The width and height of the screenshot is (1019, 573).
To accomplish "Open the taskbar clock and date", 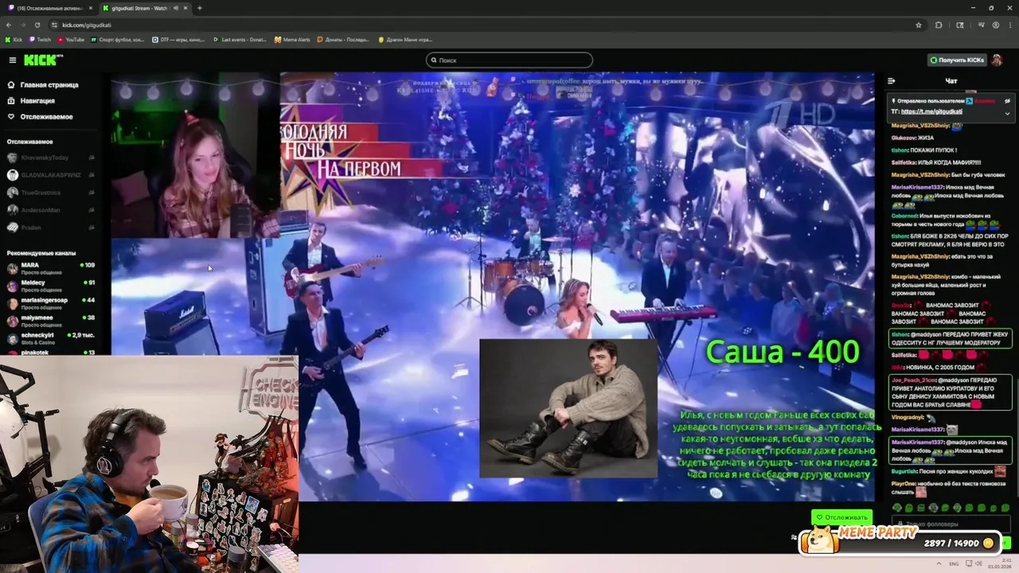I will (x=1001, y=563).
